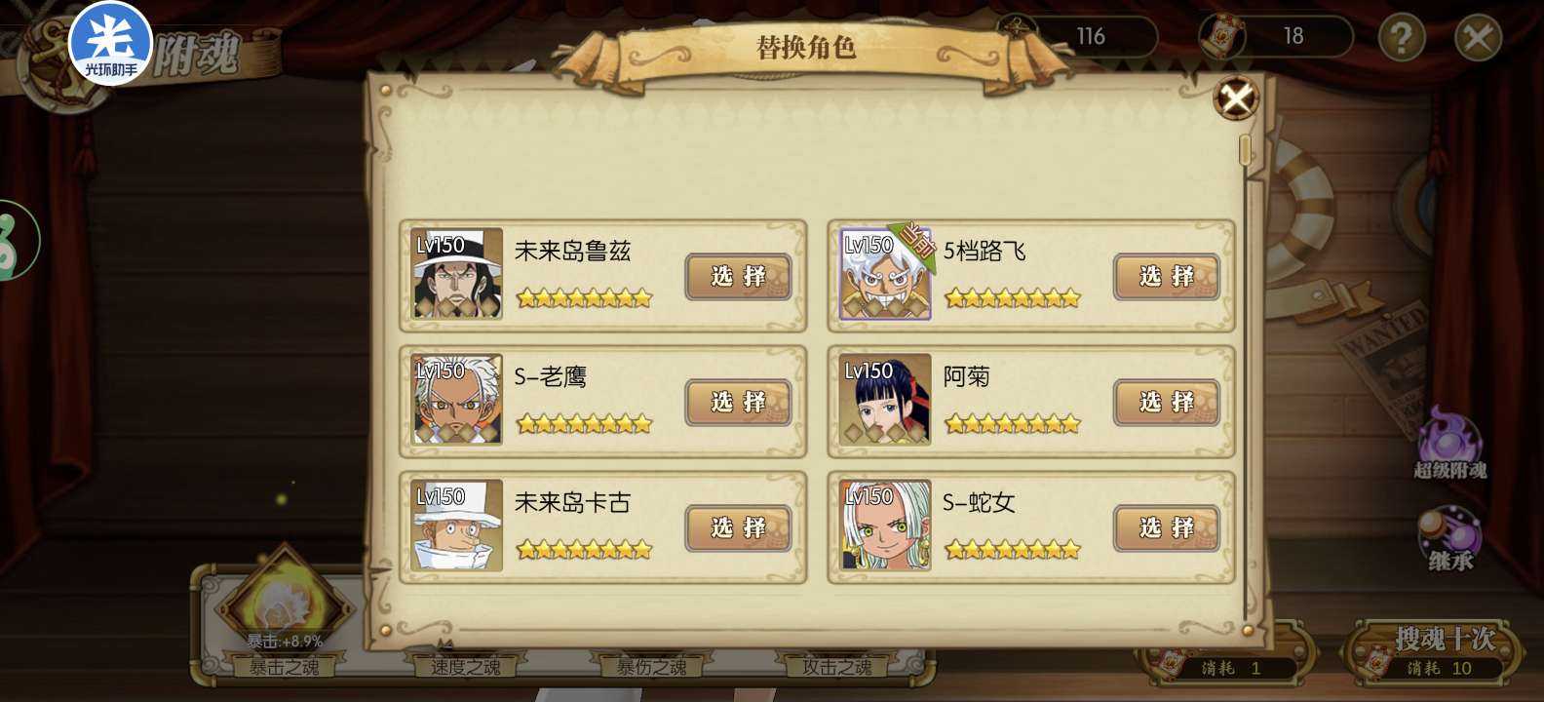The height and width of the screenshot is (702, 1544).
Task: Click the S-蛇女 character portrait
Action: pos(885,526)
